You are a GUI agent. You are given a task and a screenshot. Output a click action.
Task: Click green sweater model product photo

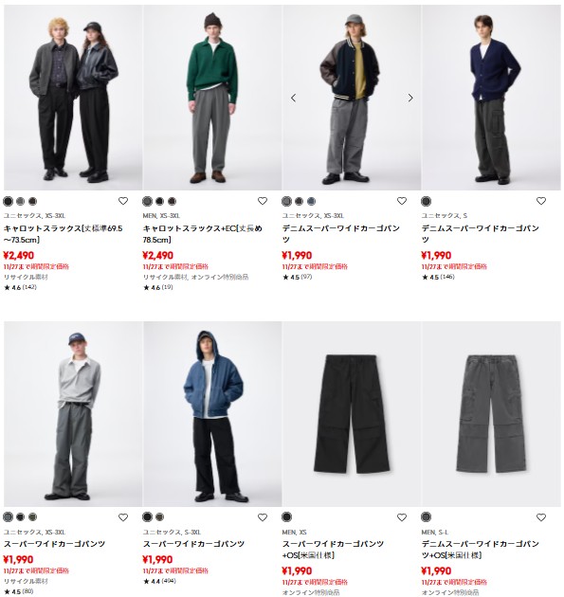tap(212, 98)
